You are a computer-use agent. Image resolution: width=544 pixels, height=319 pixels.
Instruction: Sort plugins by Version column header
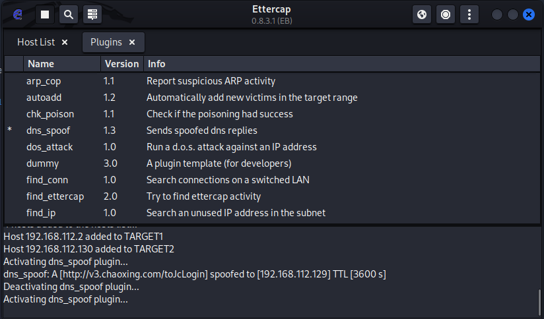(121, 64)
